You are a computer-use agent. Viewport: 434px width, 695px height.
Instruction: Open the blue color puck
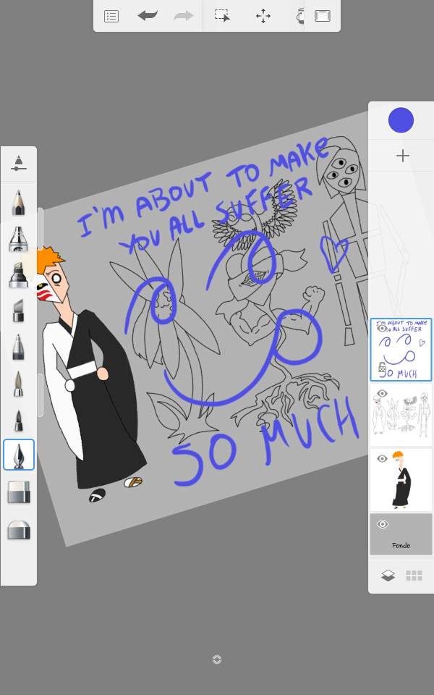(x=401, y=120)
